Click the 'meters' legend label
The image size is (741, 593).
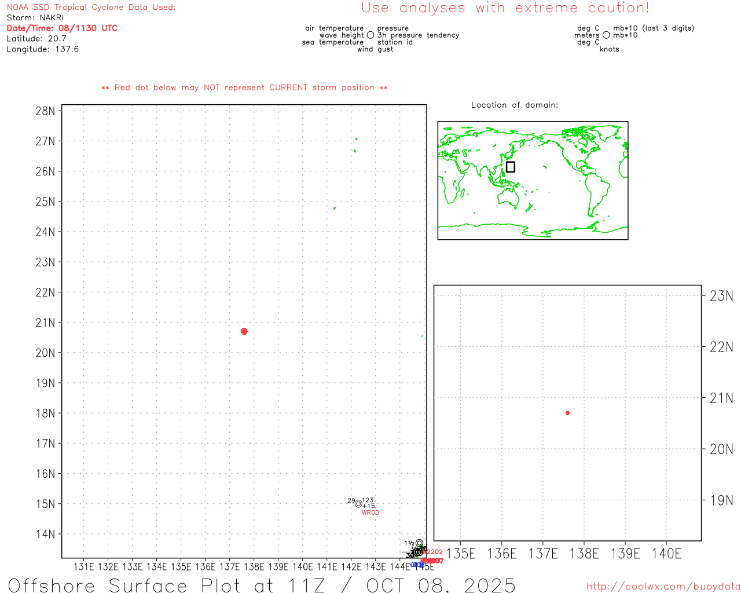[587, 35]
